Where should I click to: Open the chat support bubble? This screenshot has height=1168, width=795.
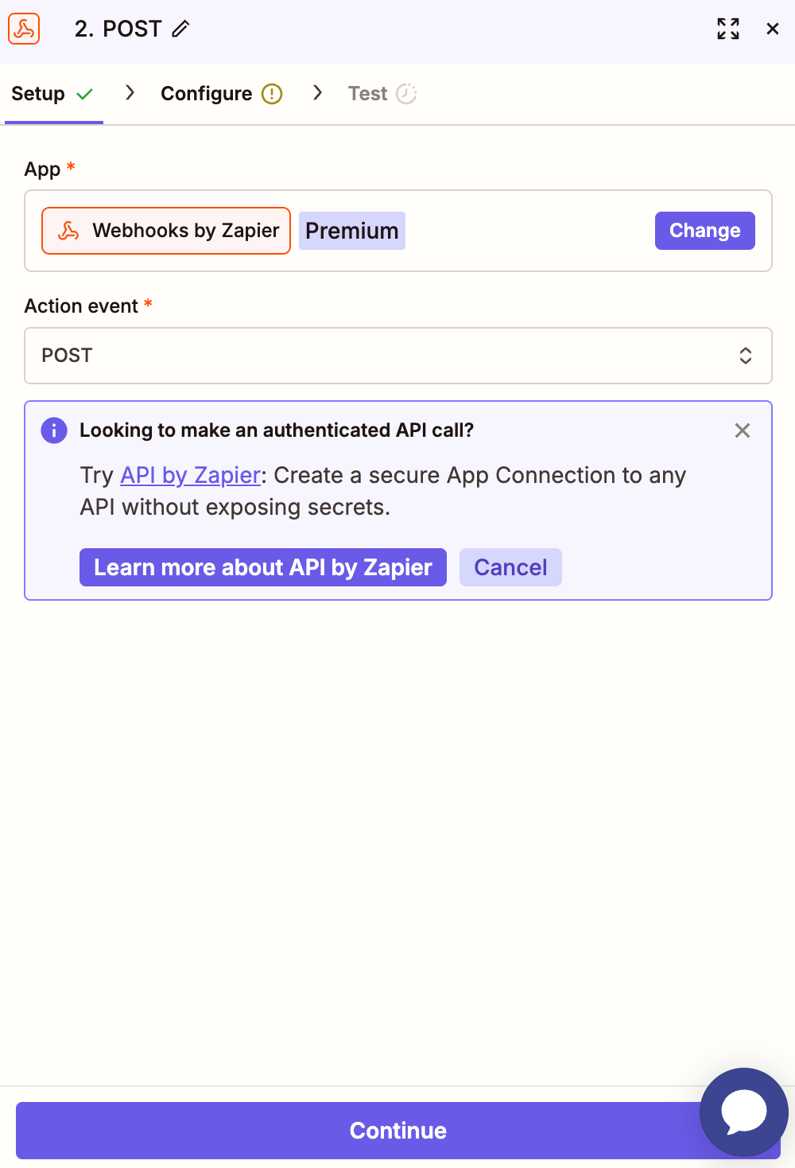[x=744, y=1112]
